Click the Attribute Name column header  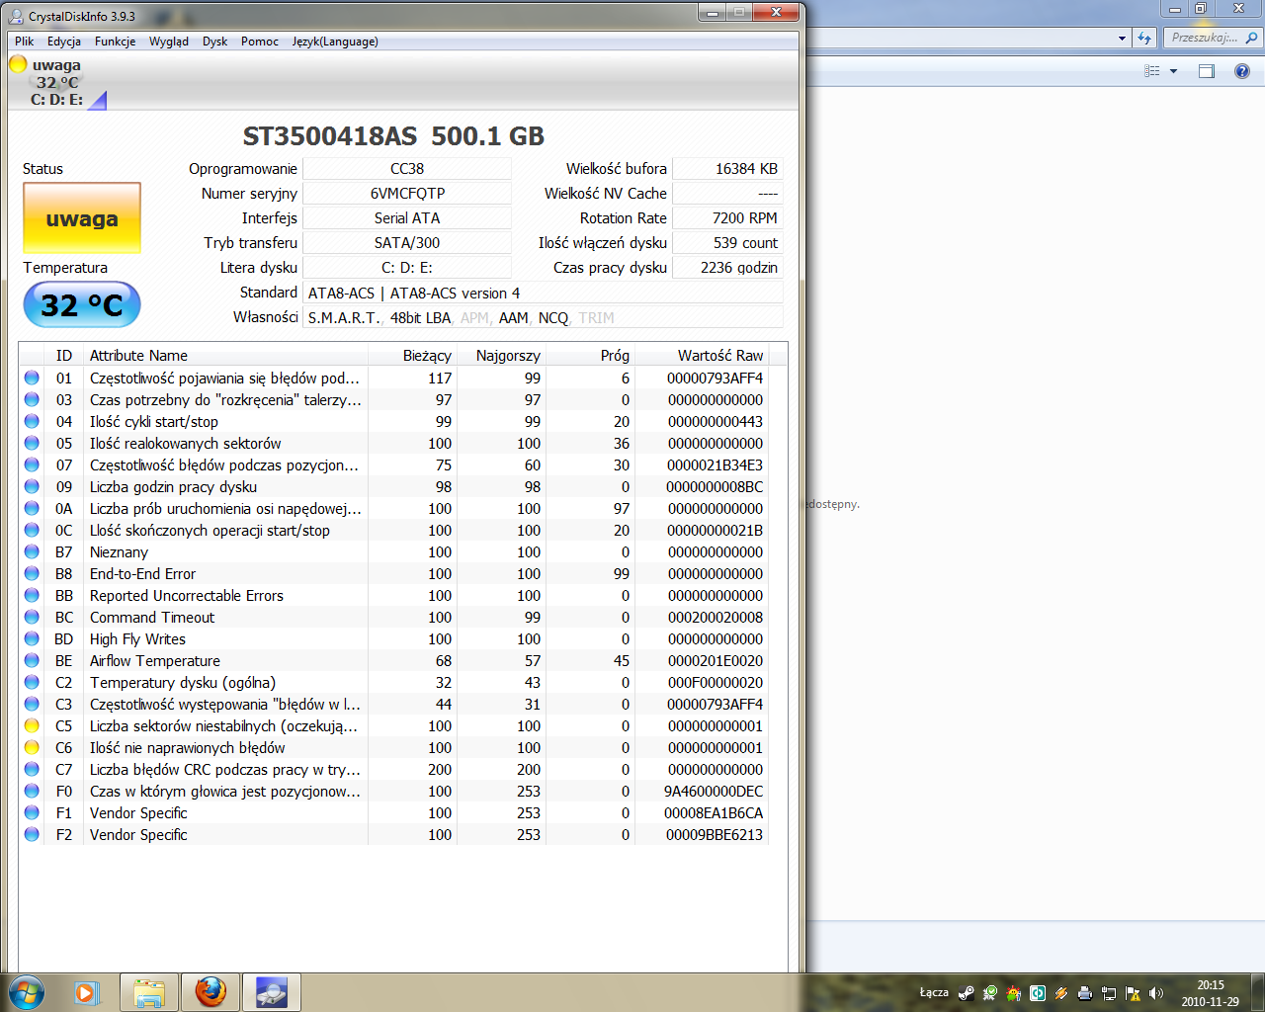click(225, 355)
